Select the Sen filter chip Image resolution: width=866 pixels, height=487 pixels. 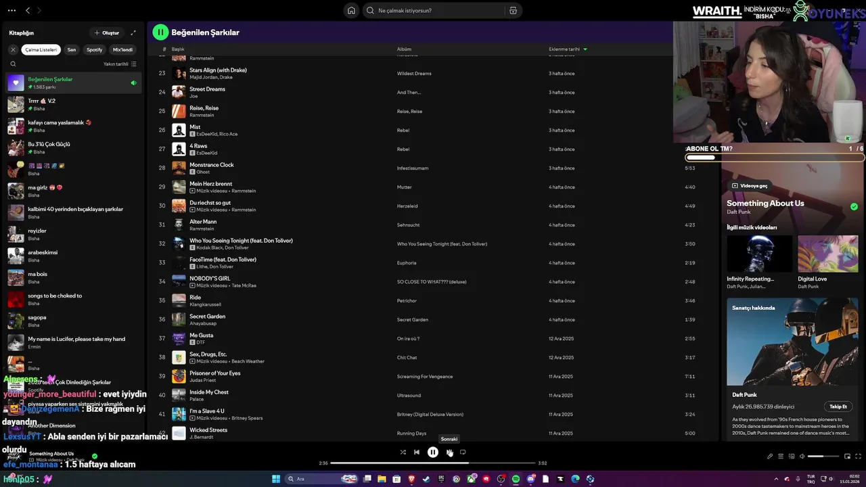[72, 49]
